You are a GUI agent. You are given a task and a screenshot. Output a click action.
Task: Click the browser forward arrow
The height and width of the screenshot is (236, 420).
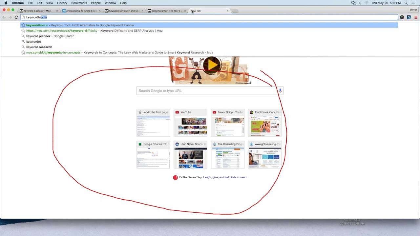[x=10, y=17]
